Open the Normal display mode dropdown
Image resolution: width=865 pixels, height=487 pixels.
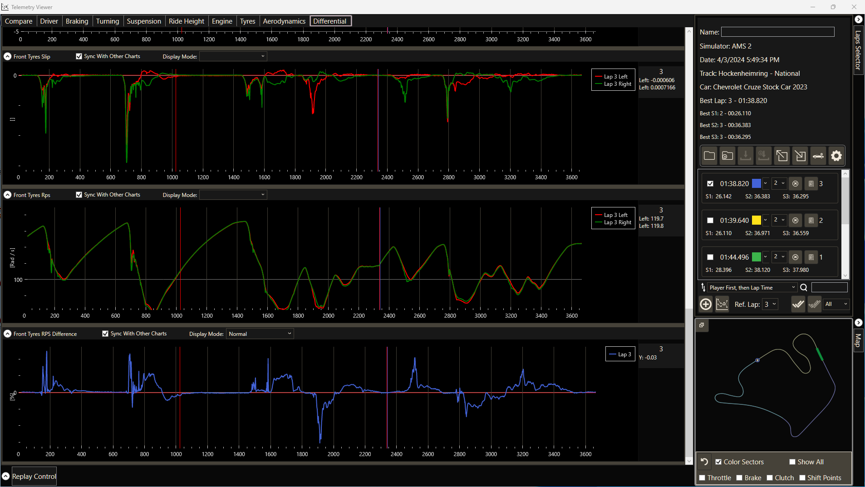(260, 334)
